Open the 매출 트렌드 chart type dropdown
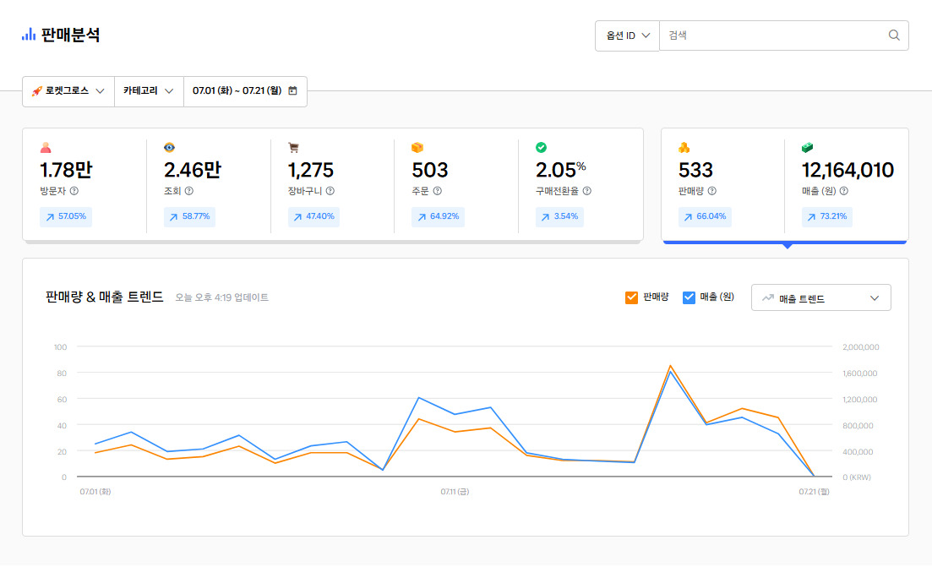The height and width of the screenshot is (567, 932). coord(820,298)
